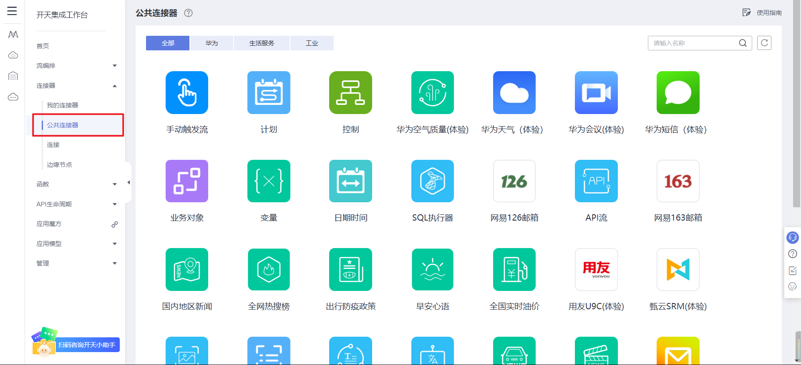The image size is (801, 365).
Task: Click the 全网热搜榜 flame icon
Action: point(269,269)
